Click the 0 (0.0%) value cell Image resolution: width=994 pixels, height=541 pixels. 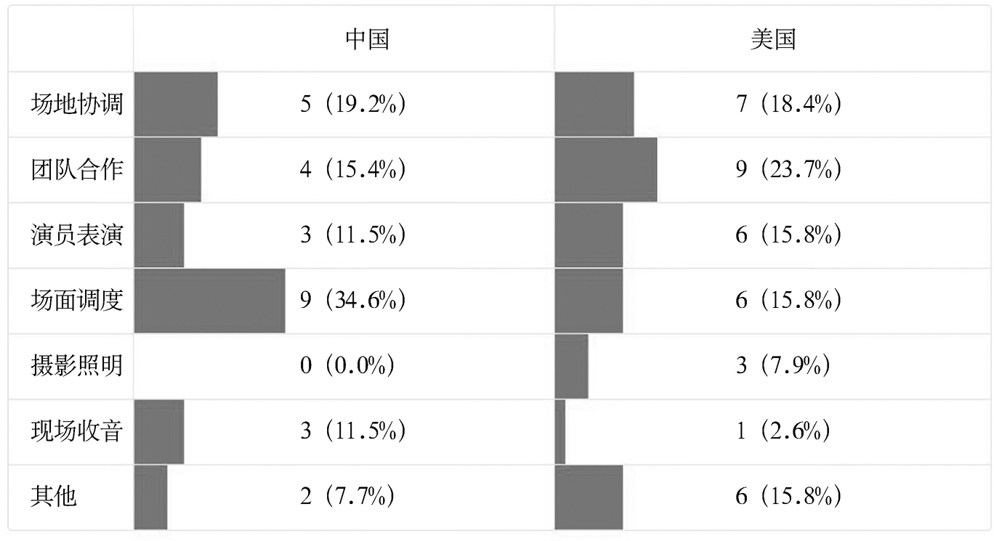point(347,366)
